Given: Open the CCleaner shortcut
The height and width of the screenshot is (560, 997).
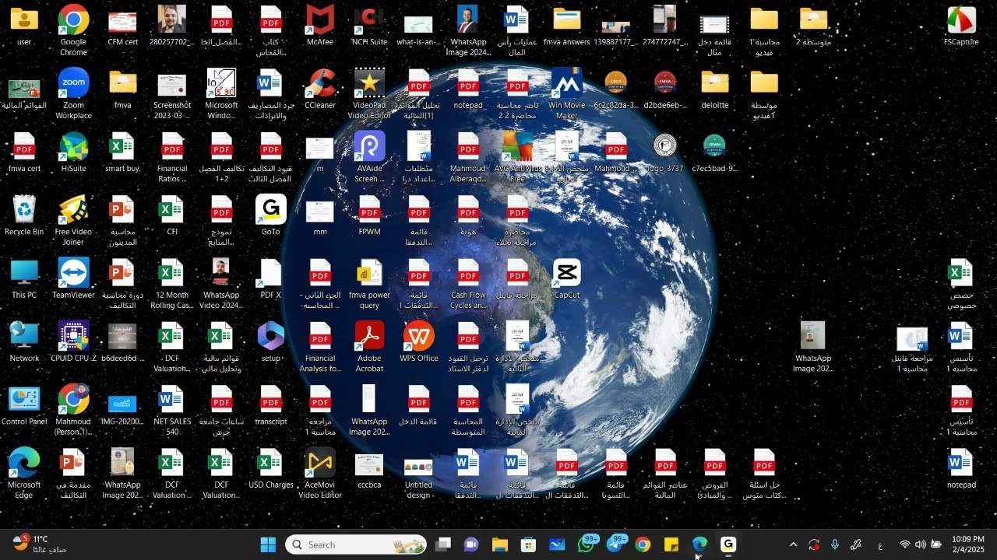Looking at the screenshot, I should [x=320, y=88].
